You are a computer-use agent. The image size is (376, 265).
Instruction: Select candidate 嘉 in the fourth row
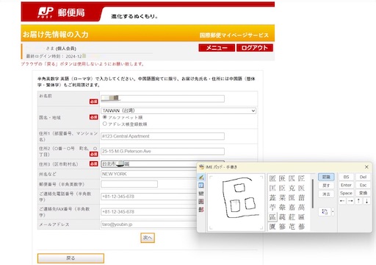pos(292,208)
